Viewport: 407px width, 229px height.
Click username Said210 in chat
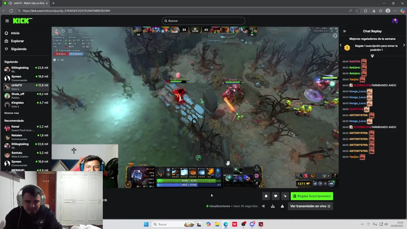[354, 61]
